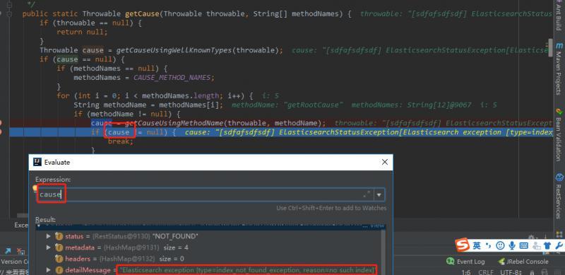
Task: Open the RestServices side panel
Action: click(x=559, y=192)
